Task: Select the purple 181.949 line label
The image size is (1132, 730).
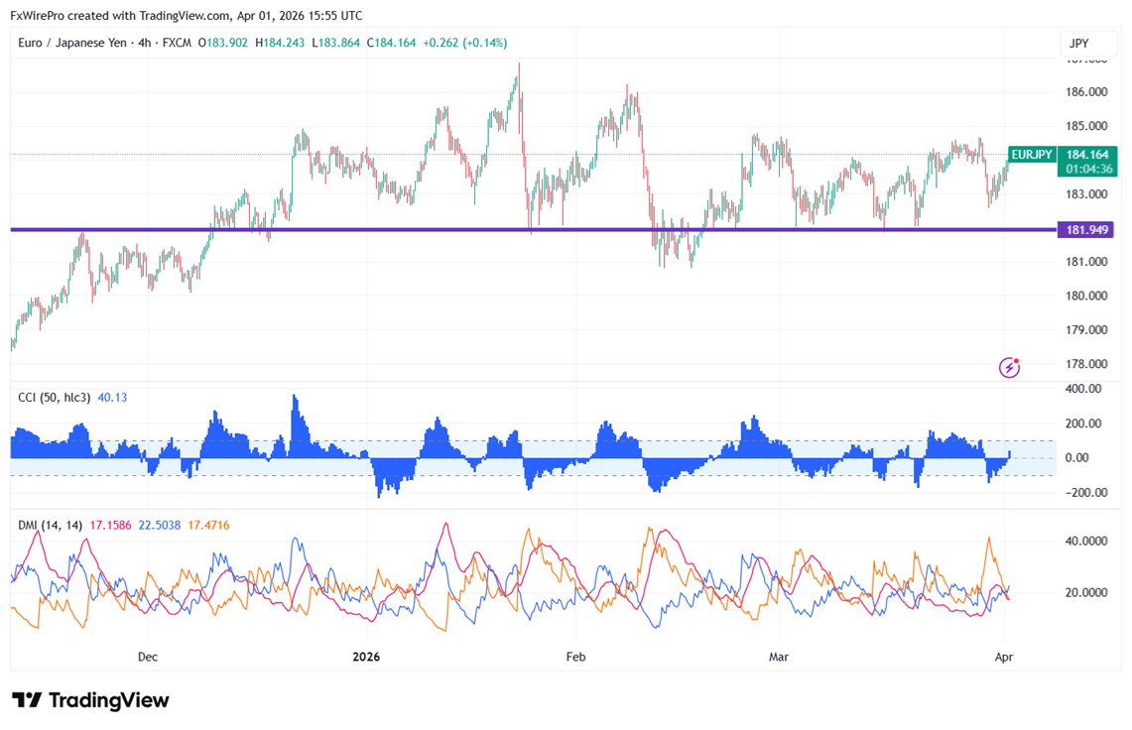Action: click(1085, 230)
